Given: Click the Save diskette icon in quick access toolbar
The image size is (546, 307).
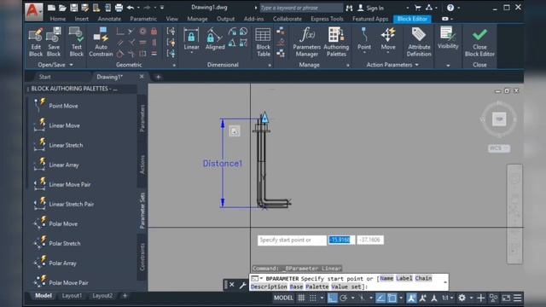Looking at the screenshot, I should pyautogui.click(x=74, y=8).
